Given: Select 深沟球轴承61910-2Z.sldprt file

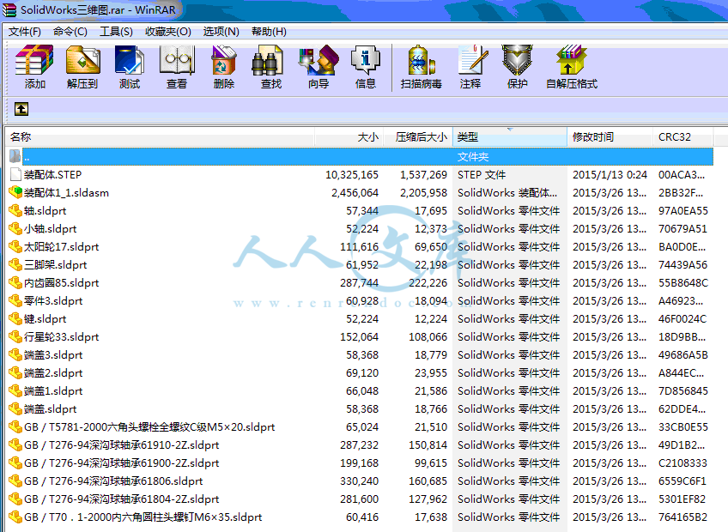Looking at the screenshot, I should click(x=122, y=445).
